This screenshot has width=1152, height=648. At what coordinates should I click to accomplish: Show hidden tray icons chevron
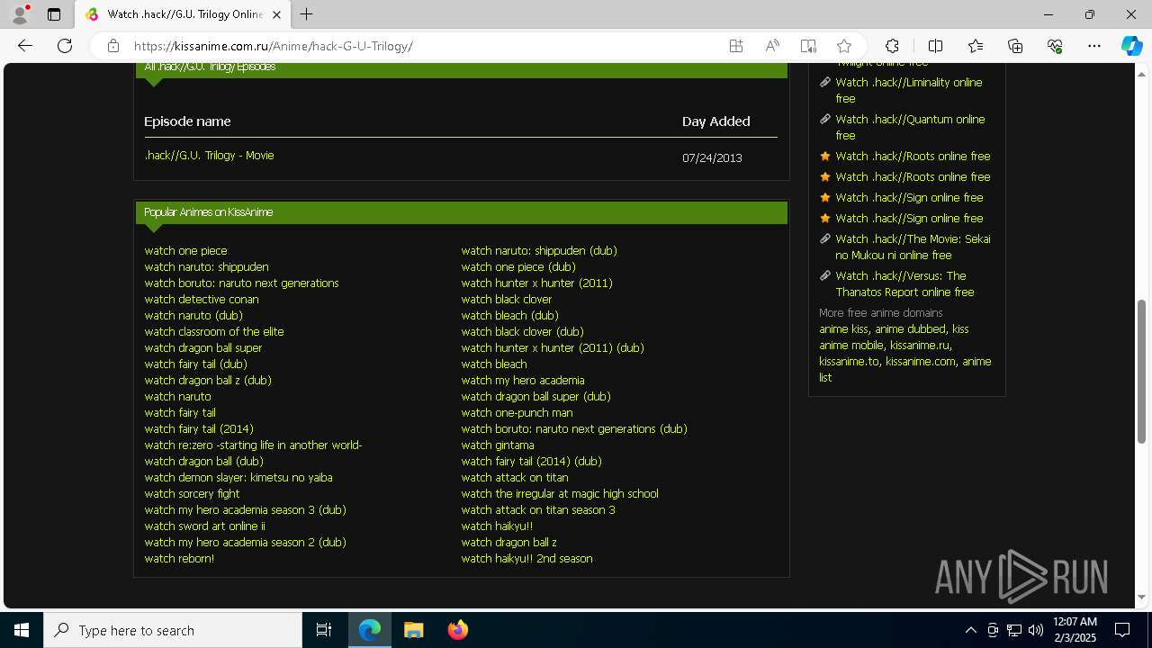coord(970,630)
